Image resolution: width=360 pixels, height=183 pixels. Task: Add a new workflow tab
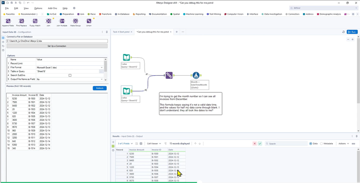pos(176,32)
